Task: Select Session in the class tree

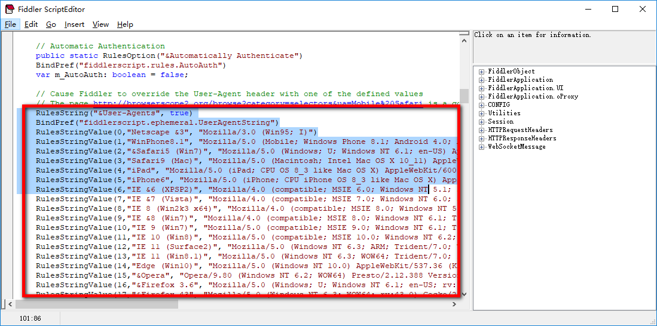Action: point(500,122)
